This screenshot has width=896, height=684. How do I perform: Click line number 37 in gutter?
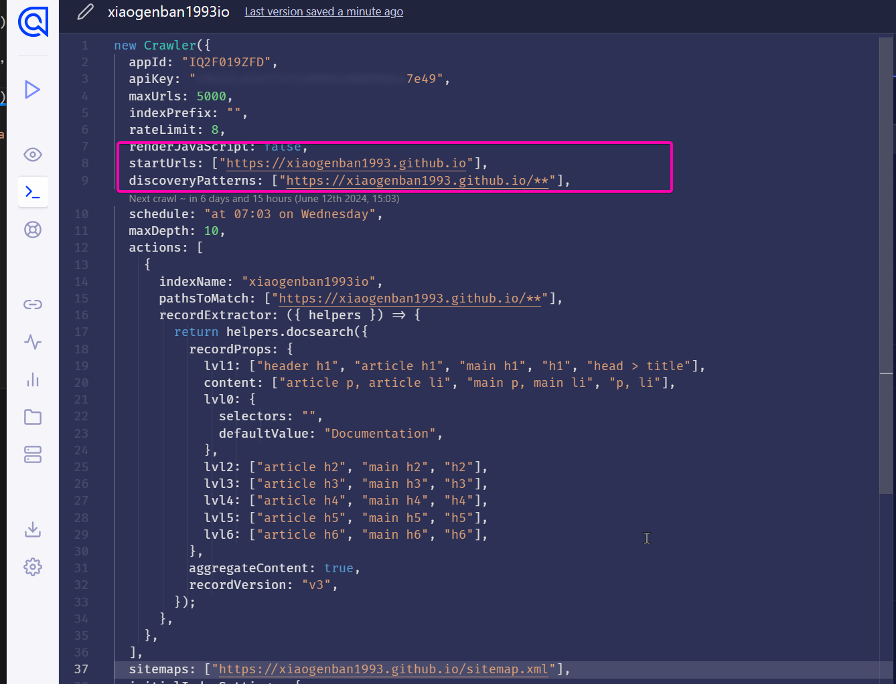click(x=81, y=669)
